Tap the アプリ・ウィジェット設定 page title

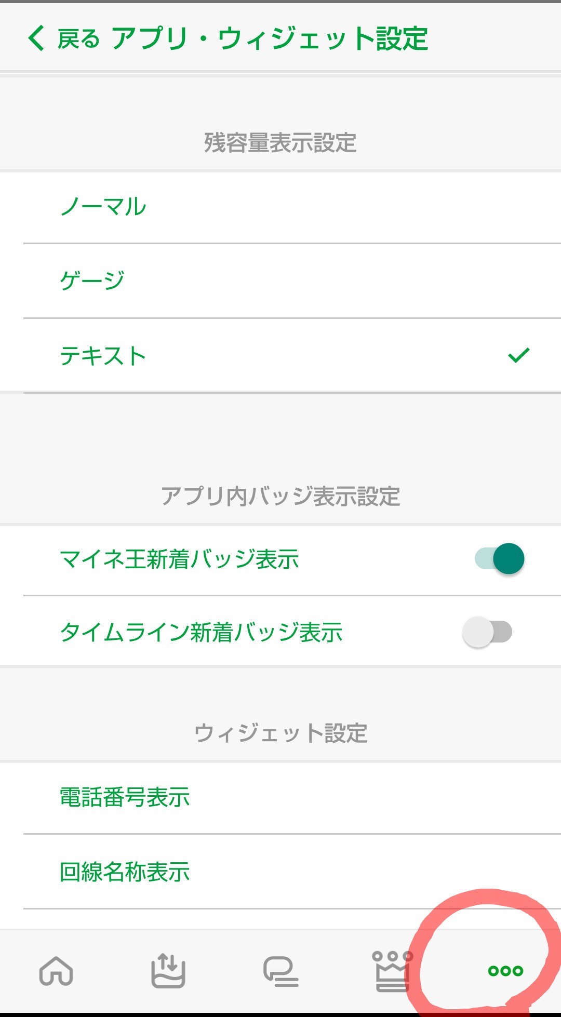coord(270,39)
